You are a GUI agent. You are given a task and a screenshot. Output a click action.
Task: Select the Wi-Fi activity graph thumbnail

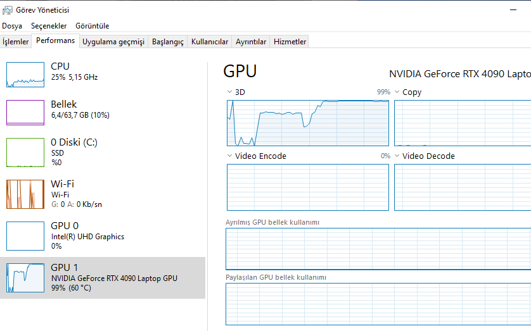25,194
